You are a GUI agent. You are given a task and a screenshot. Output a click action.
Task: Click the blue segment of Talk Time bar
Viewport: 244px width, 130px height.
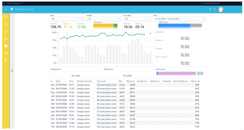pos(174,25)
